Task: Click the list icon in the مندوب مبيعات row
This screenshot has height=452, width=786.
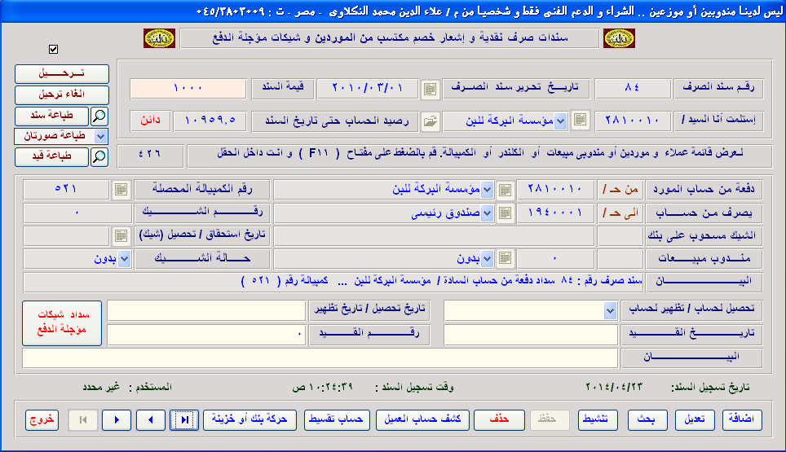Action: point(505,259)
